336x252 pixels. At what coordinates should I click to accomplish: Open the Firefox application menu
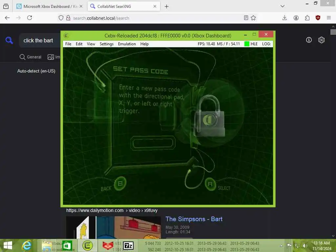(329, 18)
